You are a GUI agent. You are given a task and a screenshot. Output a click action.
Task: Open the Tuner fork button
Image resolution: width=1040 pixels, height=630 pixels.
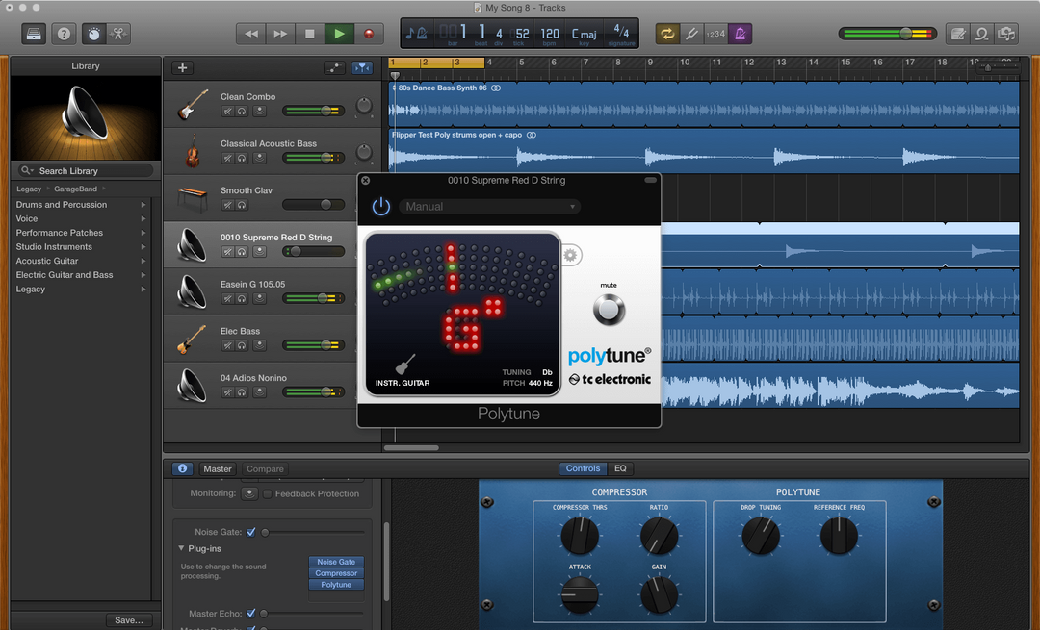click(x=691, y=34)
